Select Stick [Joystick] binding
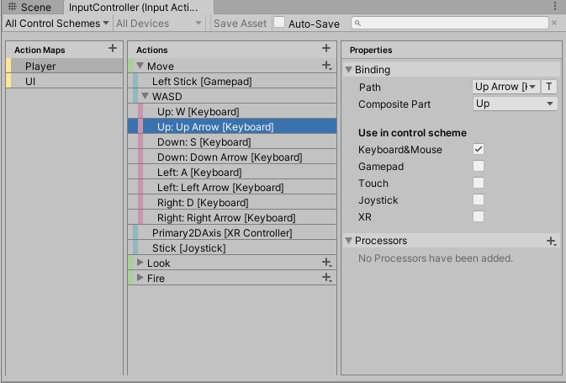 point(232,248)
